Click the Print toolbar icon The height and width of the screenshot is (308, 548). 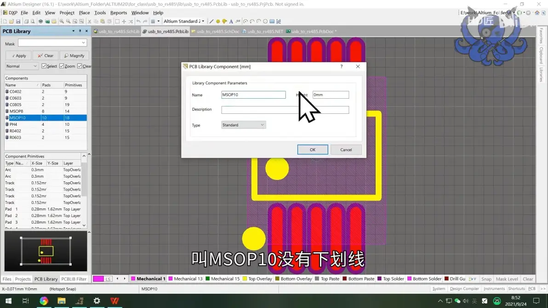point(26,21)
